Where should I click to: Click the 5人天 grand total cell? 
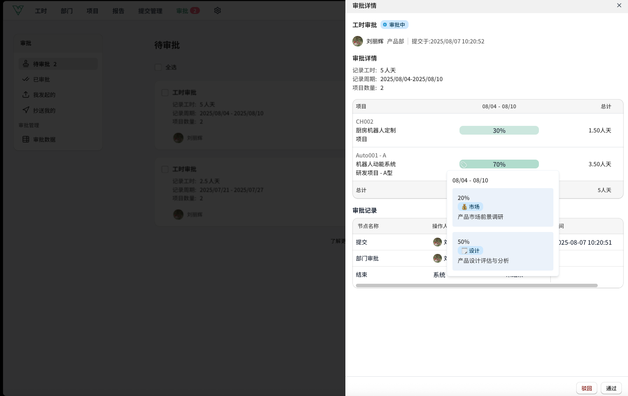point(604,190)
